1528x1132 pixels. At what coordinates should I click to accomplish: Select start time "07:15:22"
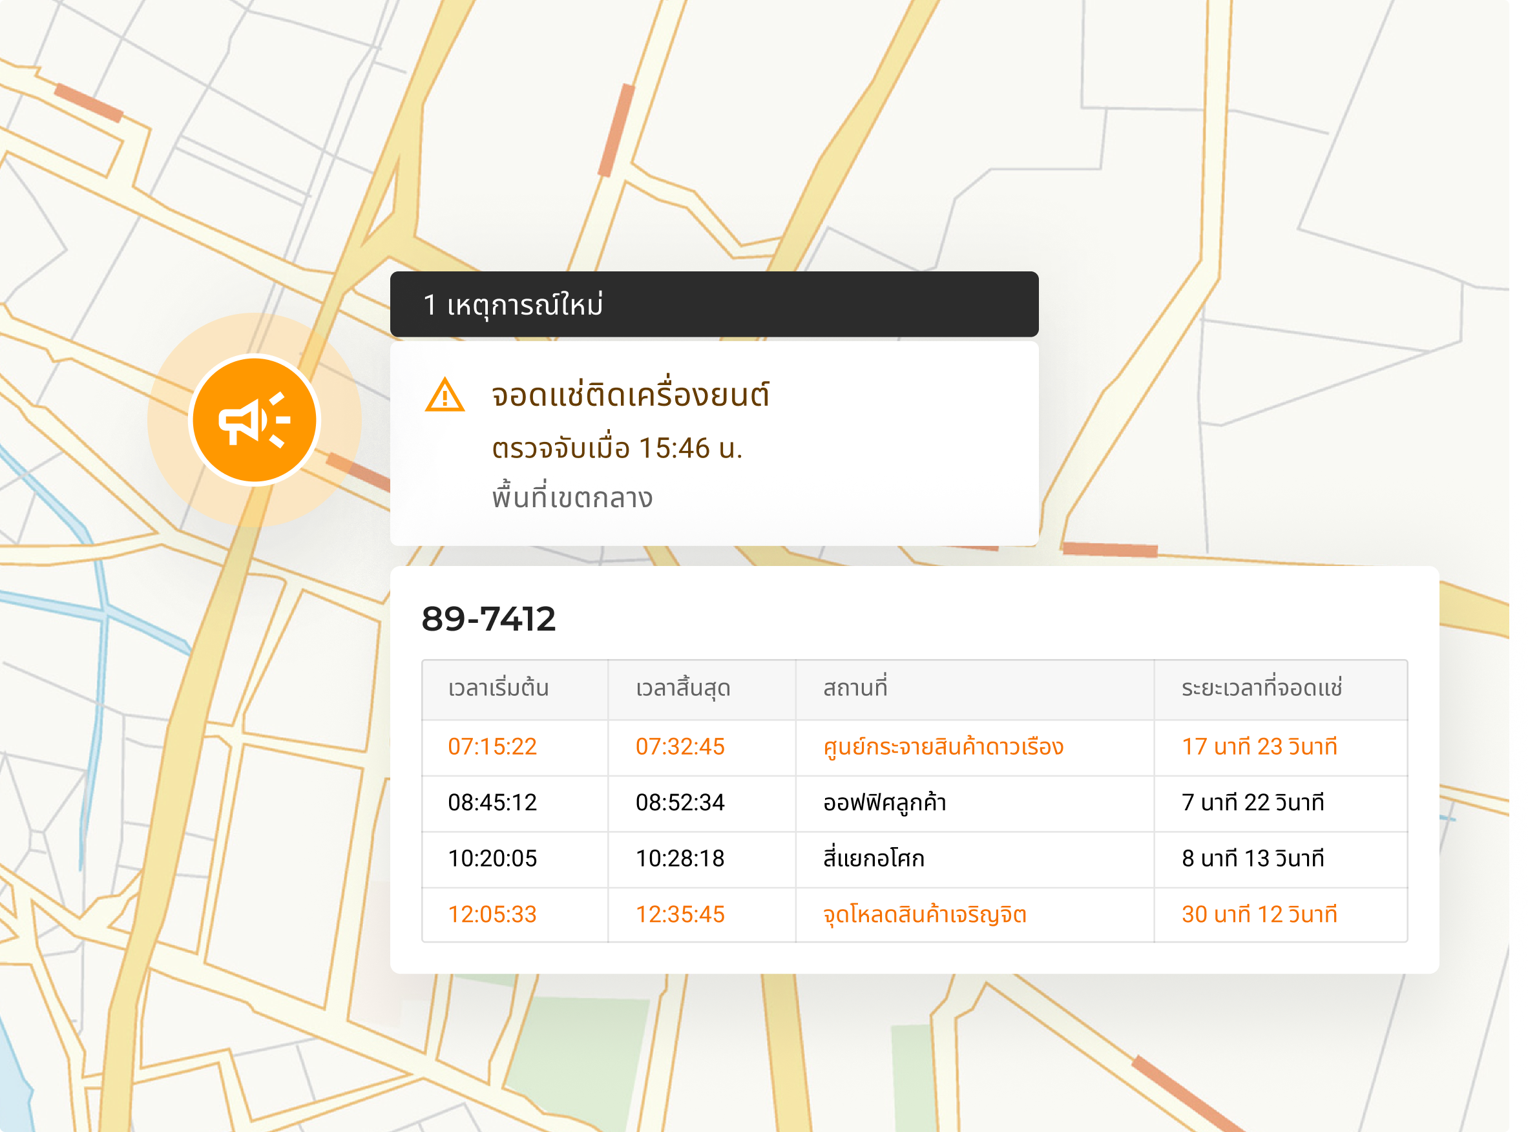(x=492, y=746)
